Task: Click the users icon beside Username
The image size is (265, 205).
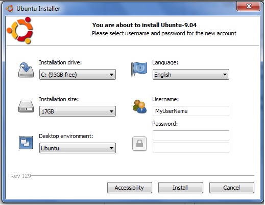Action: 139,107
